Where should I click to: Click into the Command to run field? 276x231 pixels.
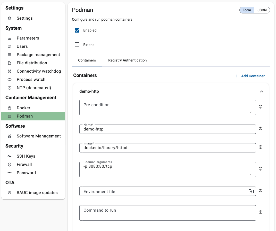pyautogui.click(x=165, y=213)
